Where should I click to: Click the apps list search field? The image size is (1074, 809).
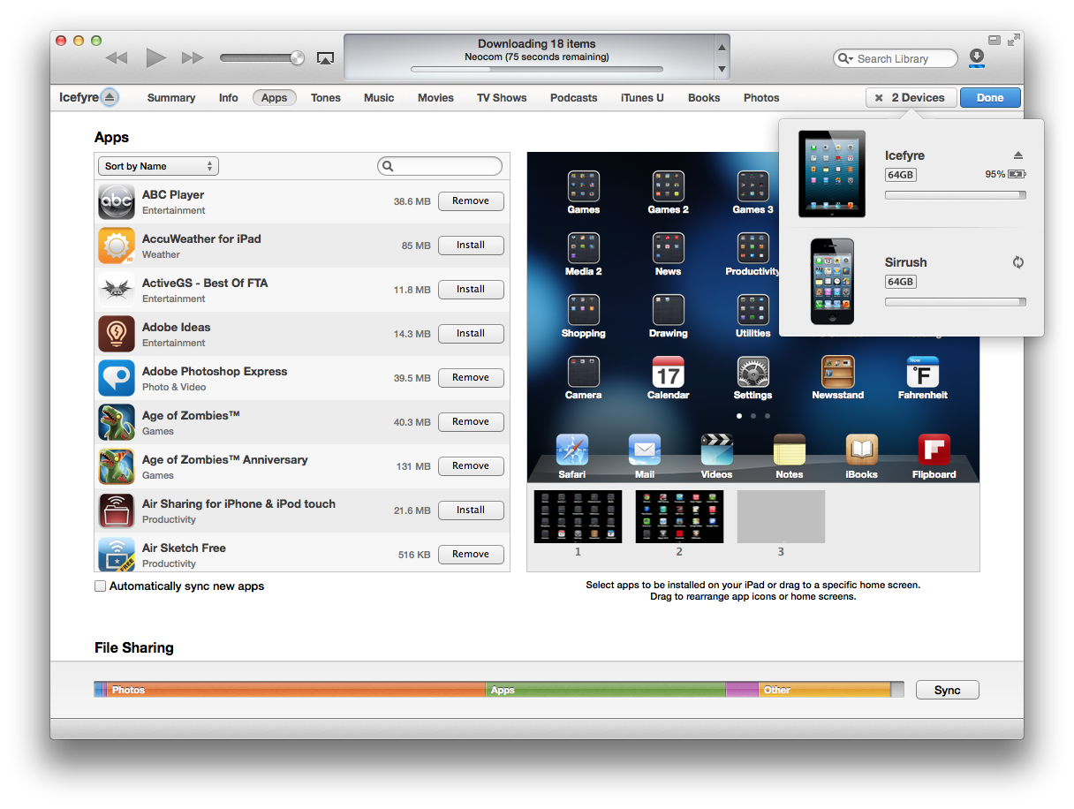tap(440, 166)
